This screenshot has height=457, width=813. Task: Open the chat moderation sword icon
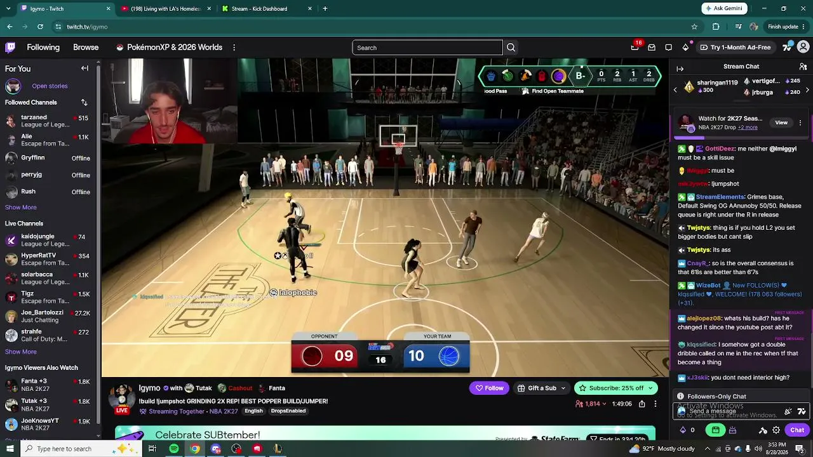coord(763,430)
